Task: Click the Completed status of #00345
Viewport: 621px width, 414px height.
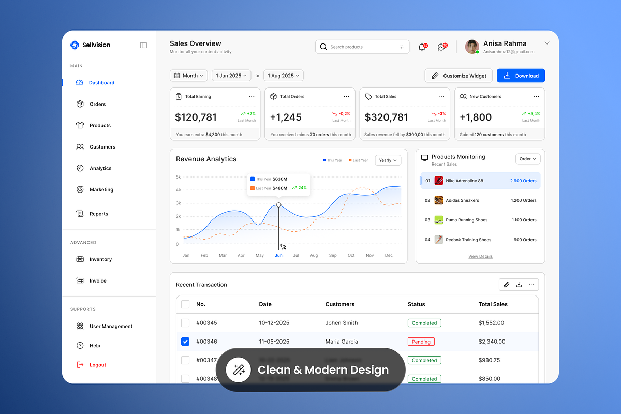Action: pos(424,323)
